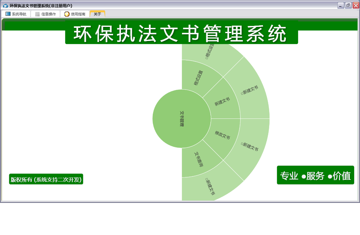The width and height of the screenshot is (360, 235).
Task: Click the round yellow icon beside 使用指南
Action: [67, 14]
